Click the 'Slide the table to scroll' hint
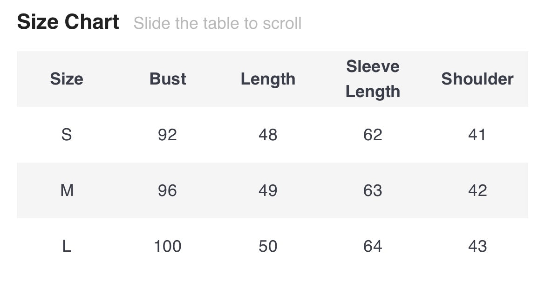The width and height of the screenshot is (545, 281). 217,23
